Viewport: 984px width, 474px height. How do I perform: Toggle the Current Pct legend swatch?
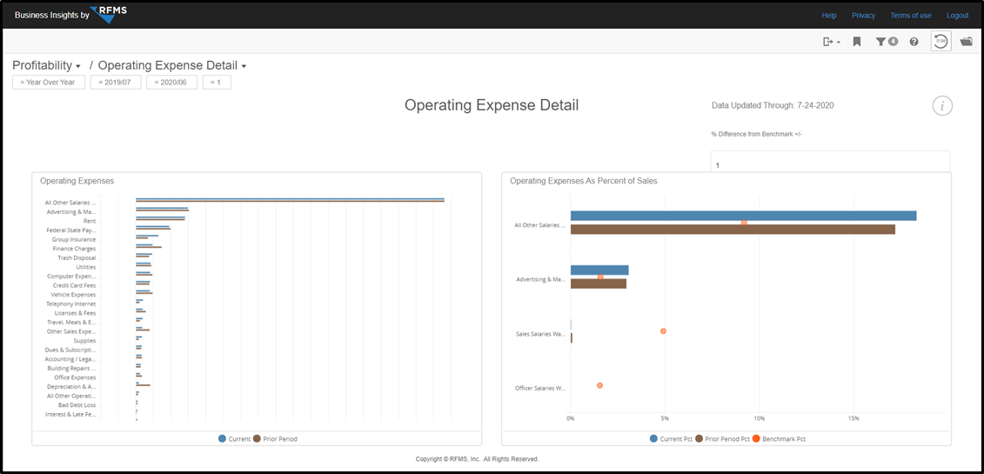[653, 439]
